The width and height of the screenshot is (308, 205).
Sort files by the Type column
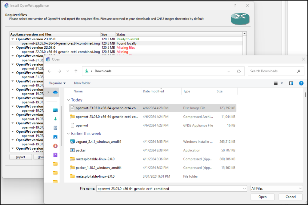point(186,91)
